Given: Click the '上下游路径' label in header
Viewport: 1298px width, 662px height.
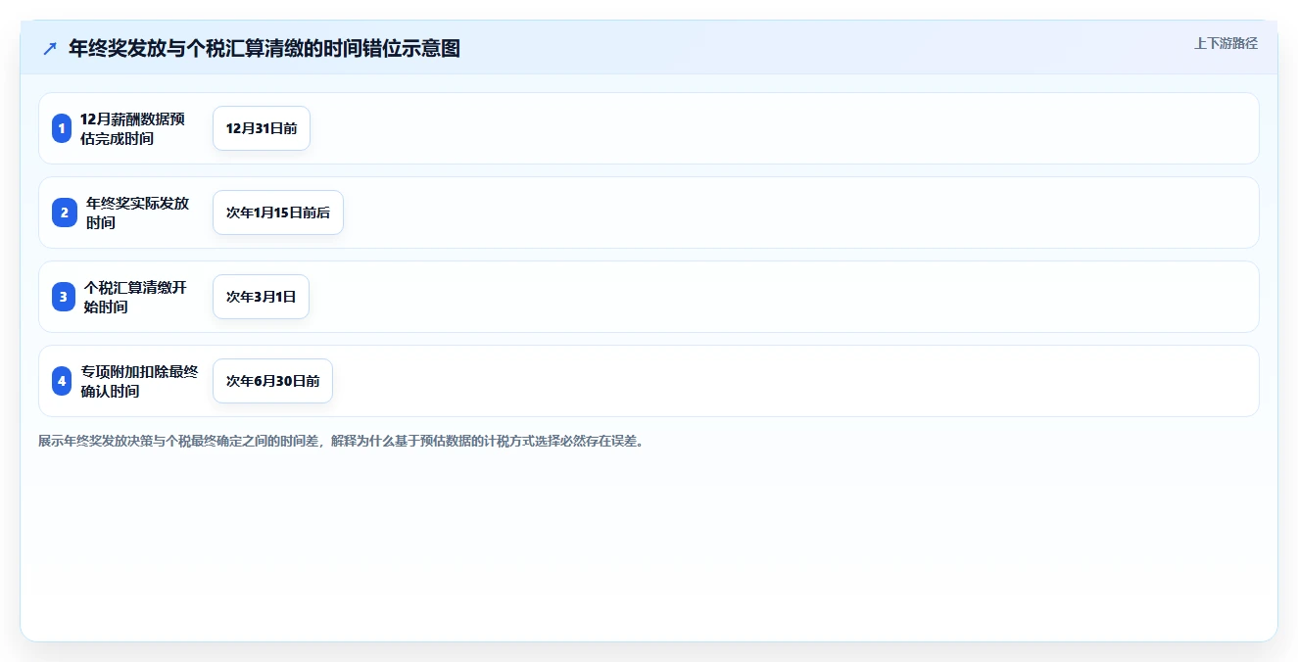Looking at the screenshot, I should (1226, 43).
